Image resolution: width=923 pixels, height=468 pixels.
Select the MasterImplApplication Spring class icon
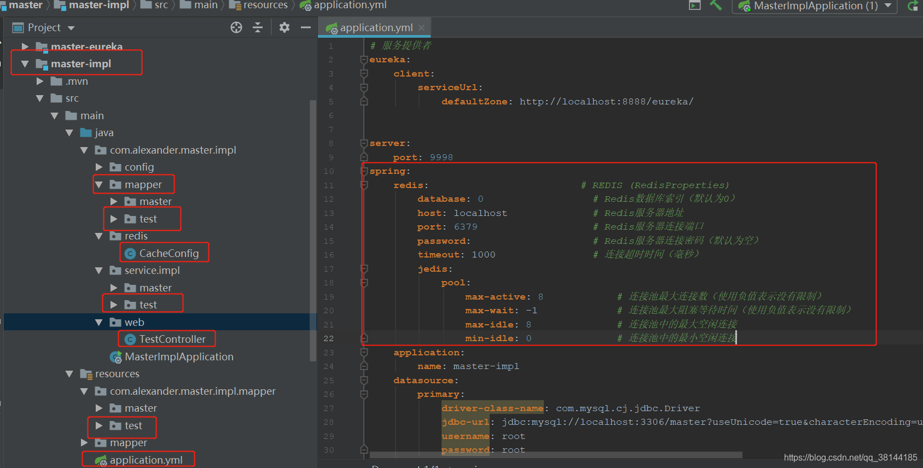pos(115,357)
